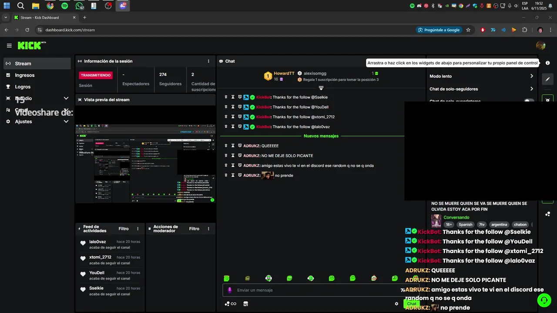Click the emote image in ADRUKZ's message
The image size is (557, 313).
267,175
